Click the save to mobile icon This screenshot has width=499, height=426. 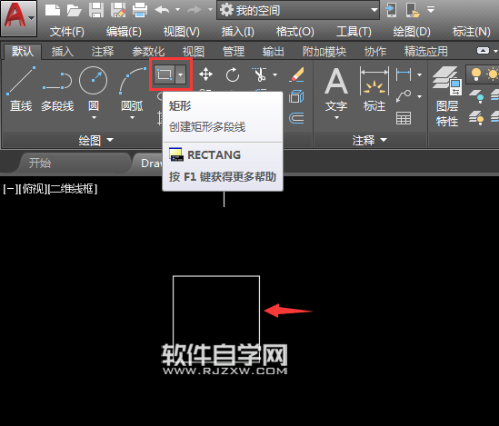pos(413,10)
